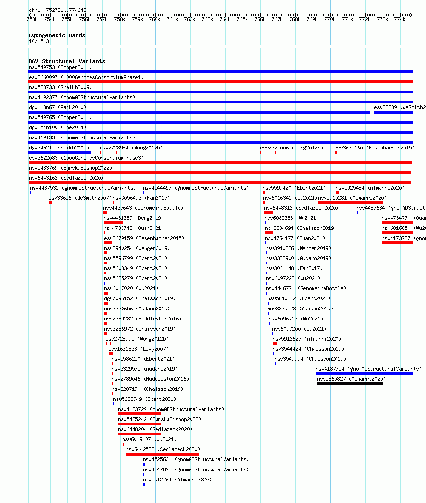Select nsv6016342 (Wu2021) variant label
This screenshot has height=503, width=426.
click(290, 198)
